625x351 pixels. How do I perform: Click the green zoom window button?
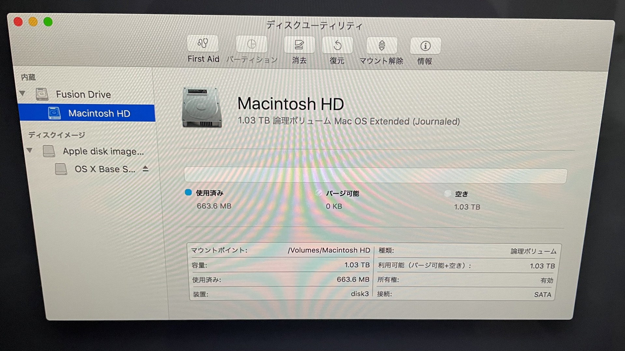(x=48, y=22)
